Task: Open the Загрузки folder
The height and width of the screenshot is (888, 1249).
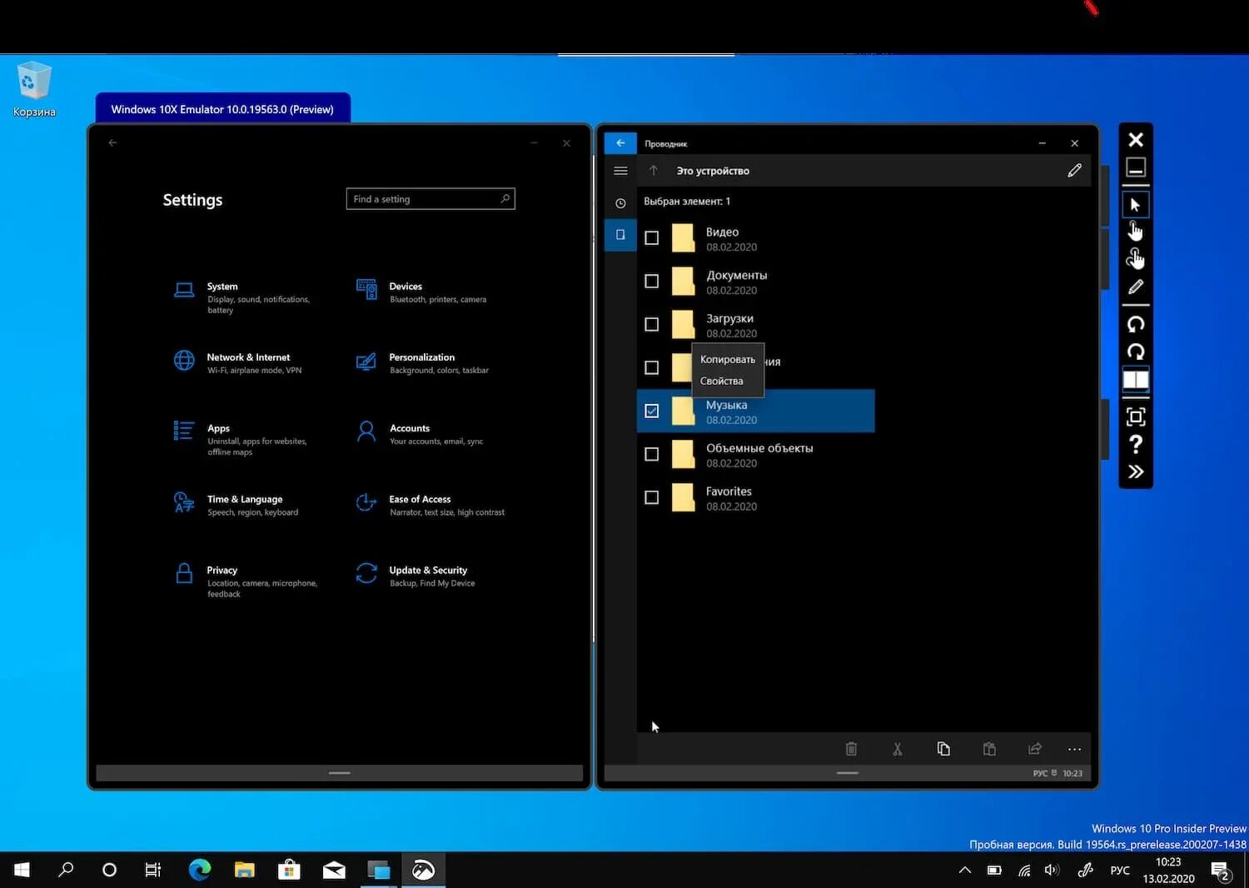Action: point(755,325)
